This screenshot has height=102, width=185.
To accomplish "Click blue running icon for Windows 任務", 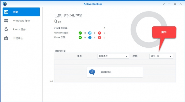I will click(90, 33).
